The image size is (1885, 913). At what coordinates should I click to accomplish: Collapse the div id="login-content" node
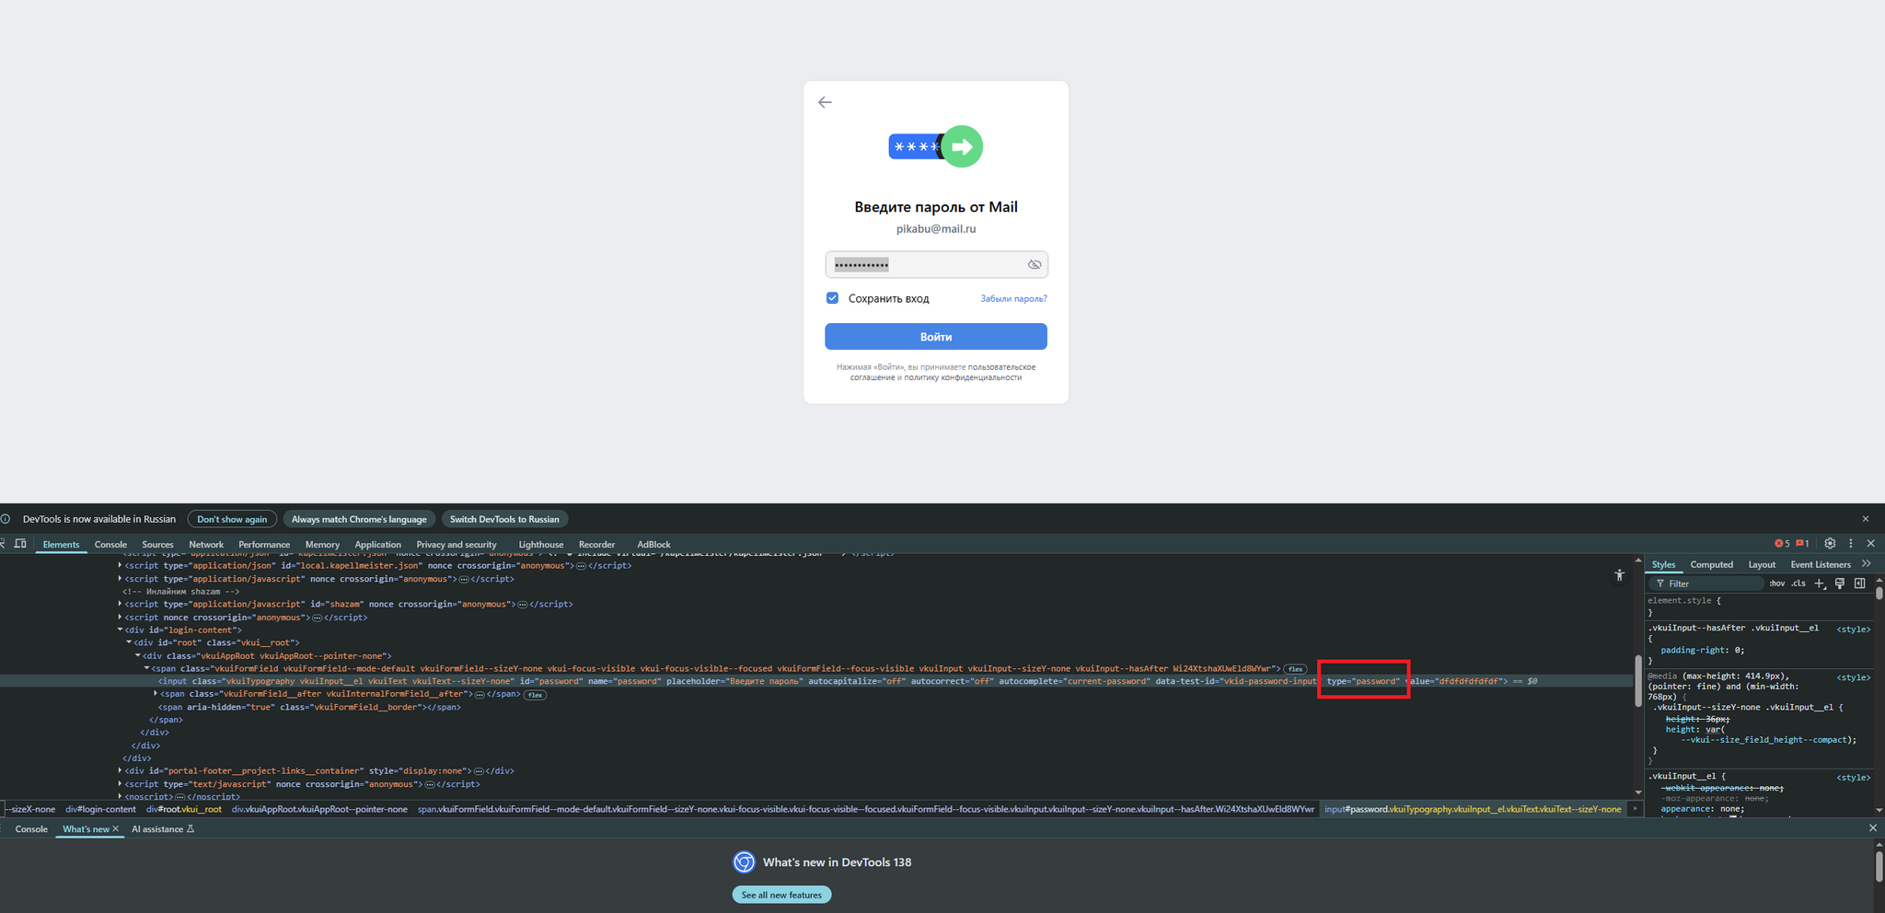click(x=120, y=630)
